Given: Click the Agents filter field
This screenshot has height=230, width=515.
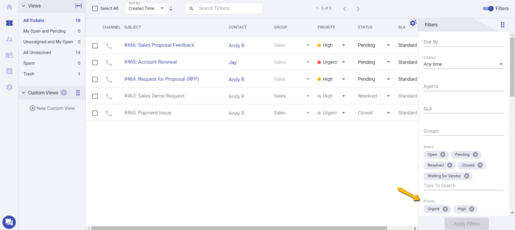Looking at the screenshot, I should coord(463,86).
